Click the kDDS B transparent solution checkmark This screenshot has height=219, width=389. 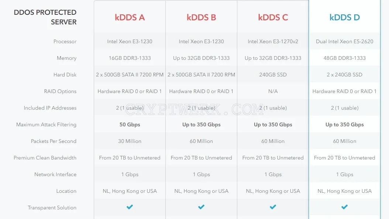(x=201, y=207)
